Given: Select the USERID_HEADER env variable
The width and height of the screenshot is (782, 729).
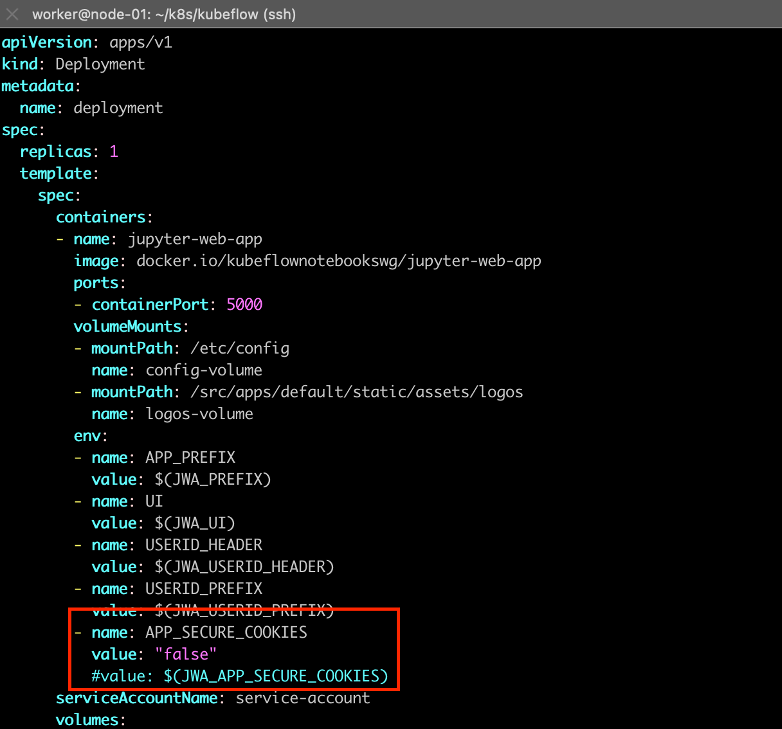Looking at the screenshot, I should [x=203, y=544].
